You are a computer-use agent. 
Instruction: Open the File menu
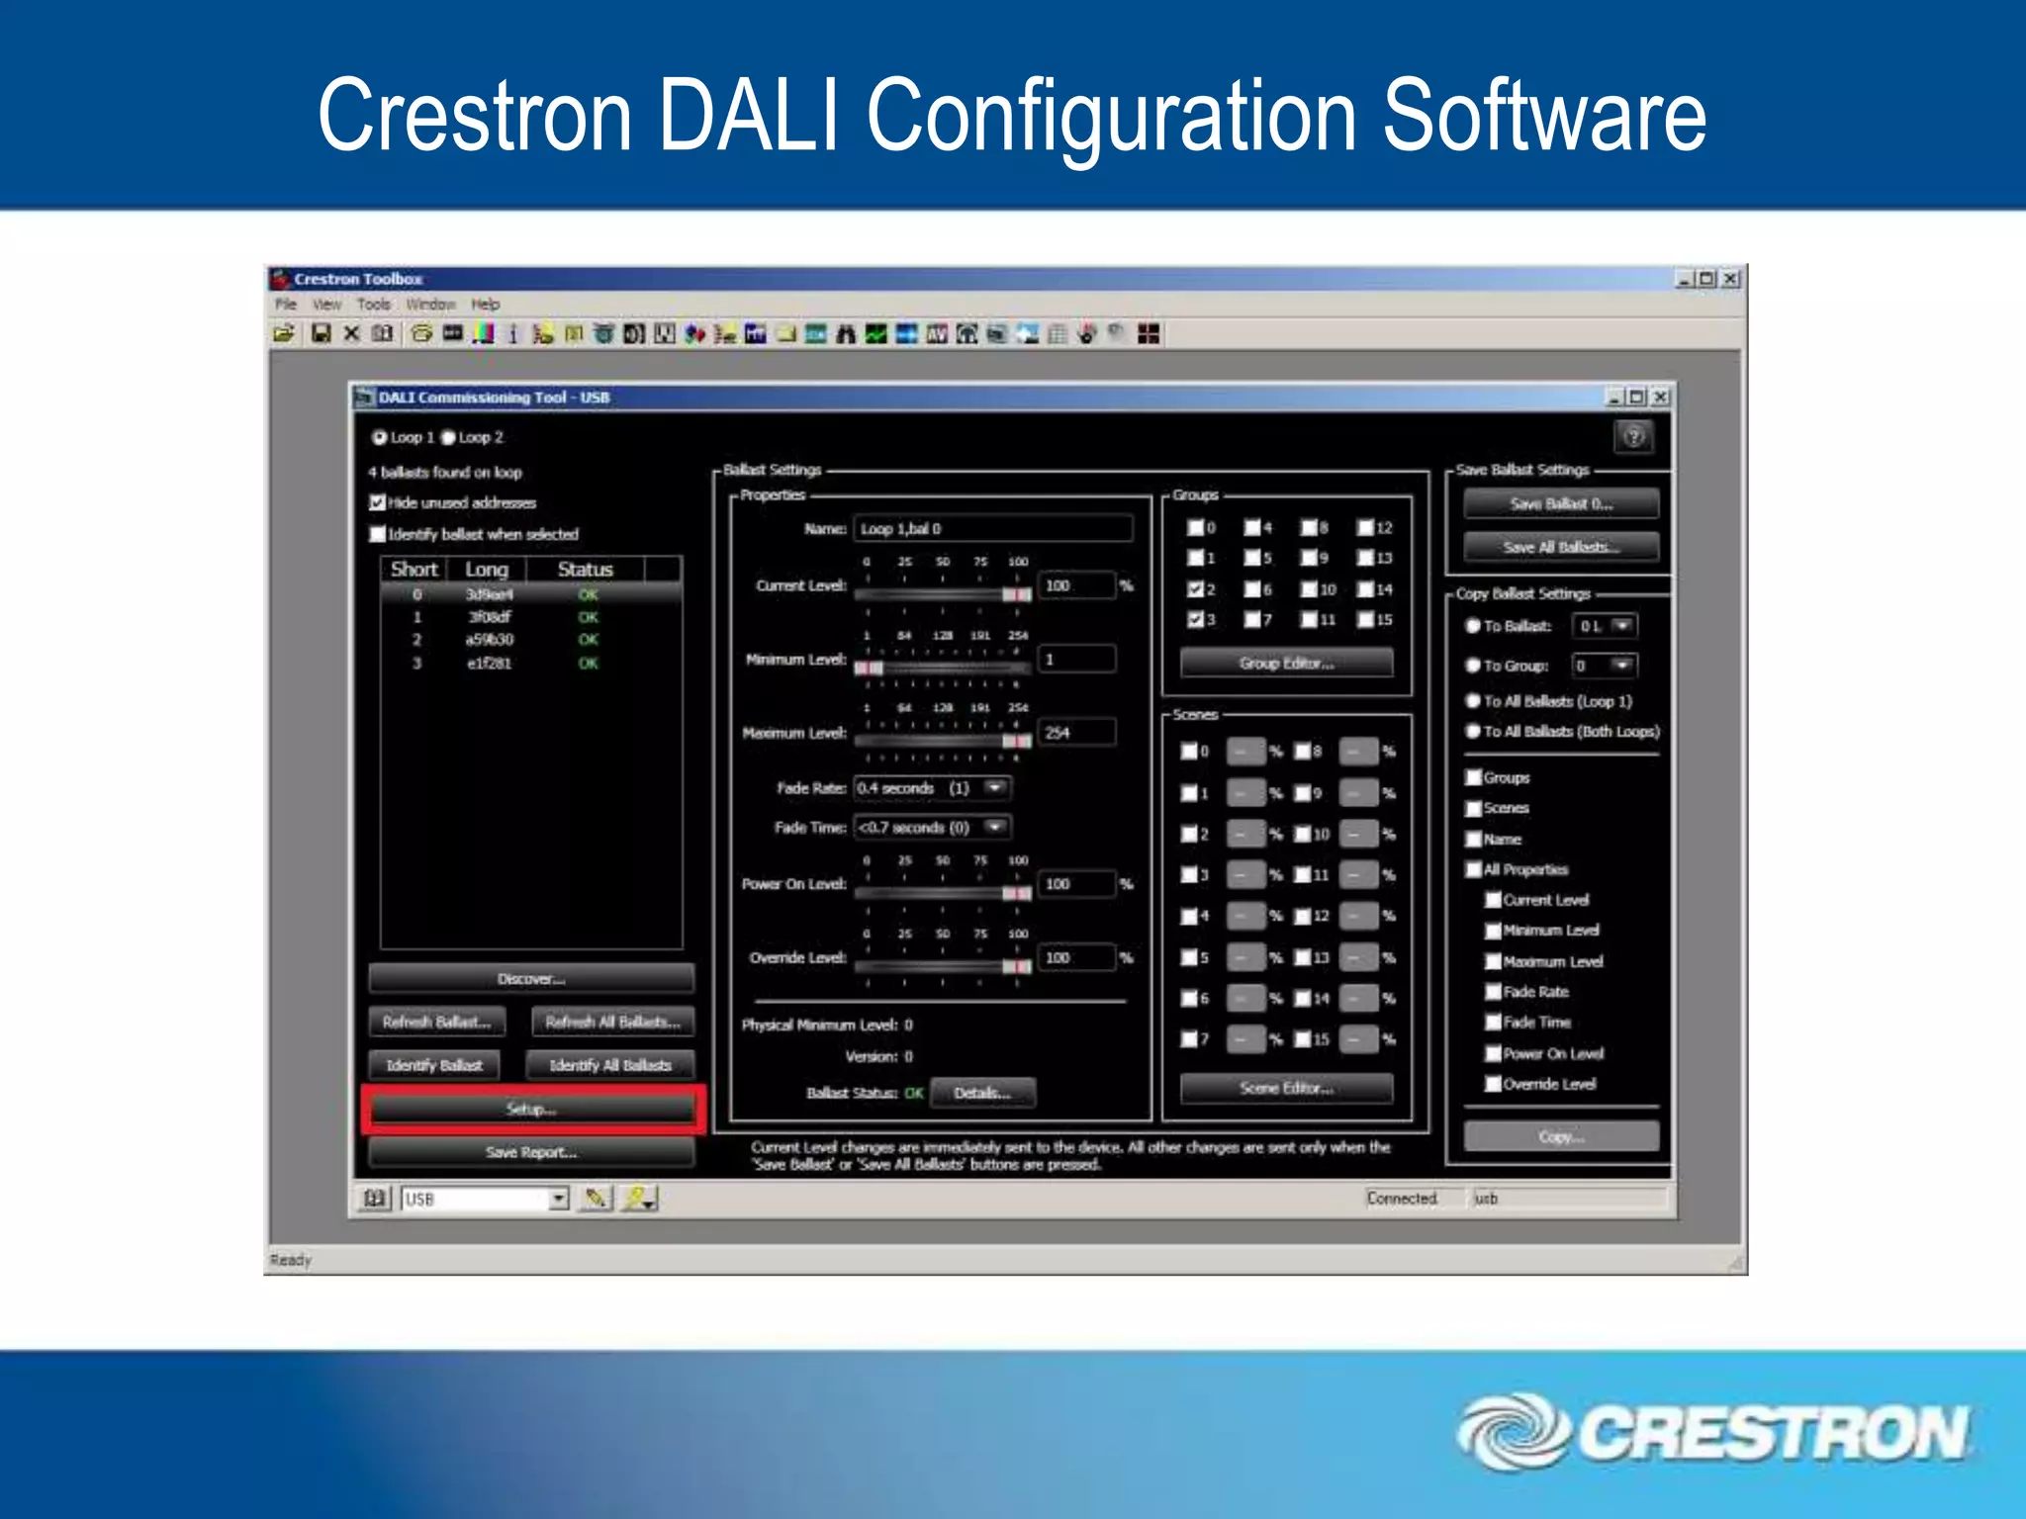pyautogui.click(x=286, y=305)
